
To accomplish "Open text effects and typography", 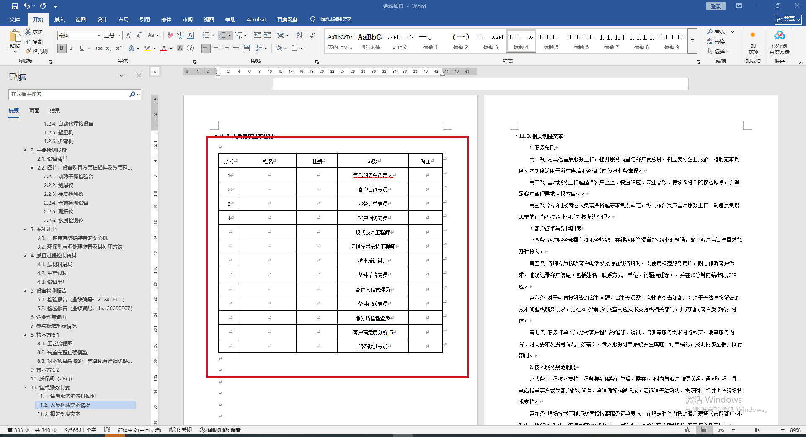I will click(x=134, y=48).
